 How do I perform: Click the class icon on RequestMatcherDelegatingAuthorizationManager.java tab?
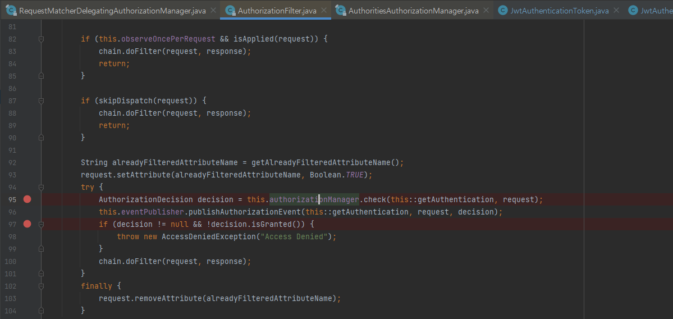[x=11, y=11]
